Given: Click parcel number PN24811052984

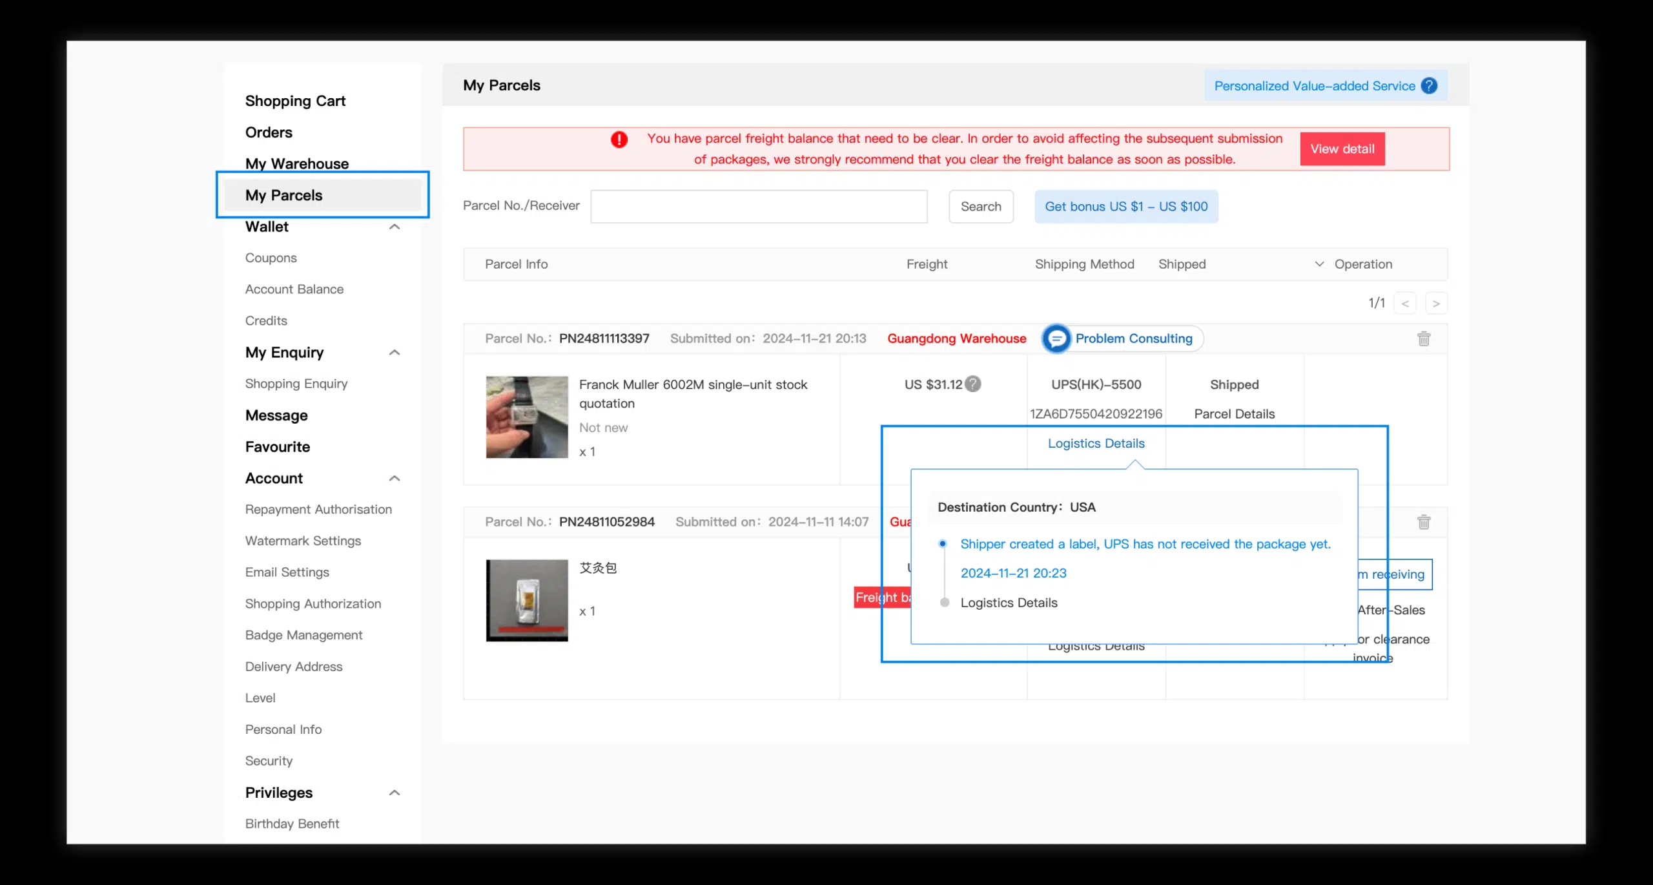Looking at the screenshot, I should click(606, 522).
